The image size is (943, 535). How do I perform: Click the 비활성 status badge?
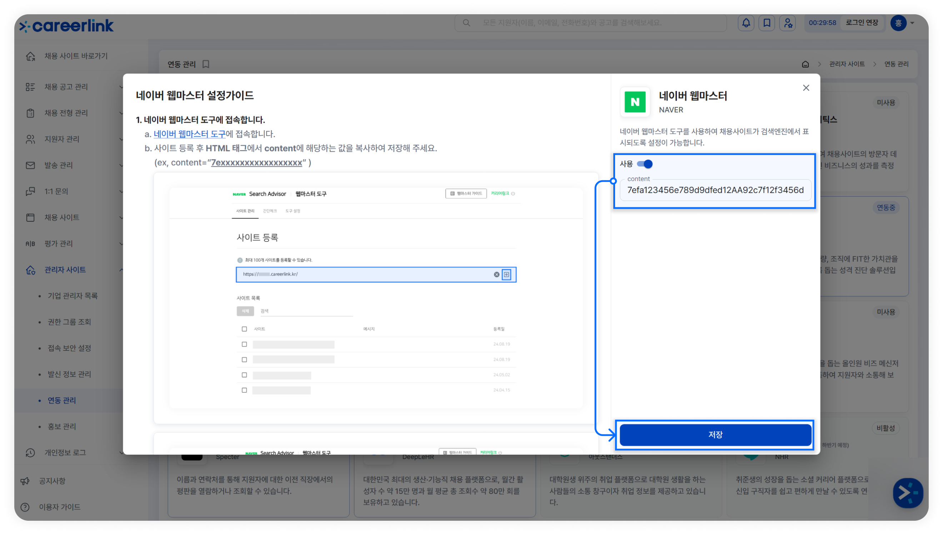tap(885, 428)
